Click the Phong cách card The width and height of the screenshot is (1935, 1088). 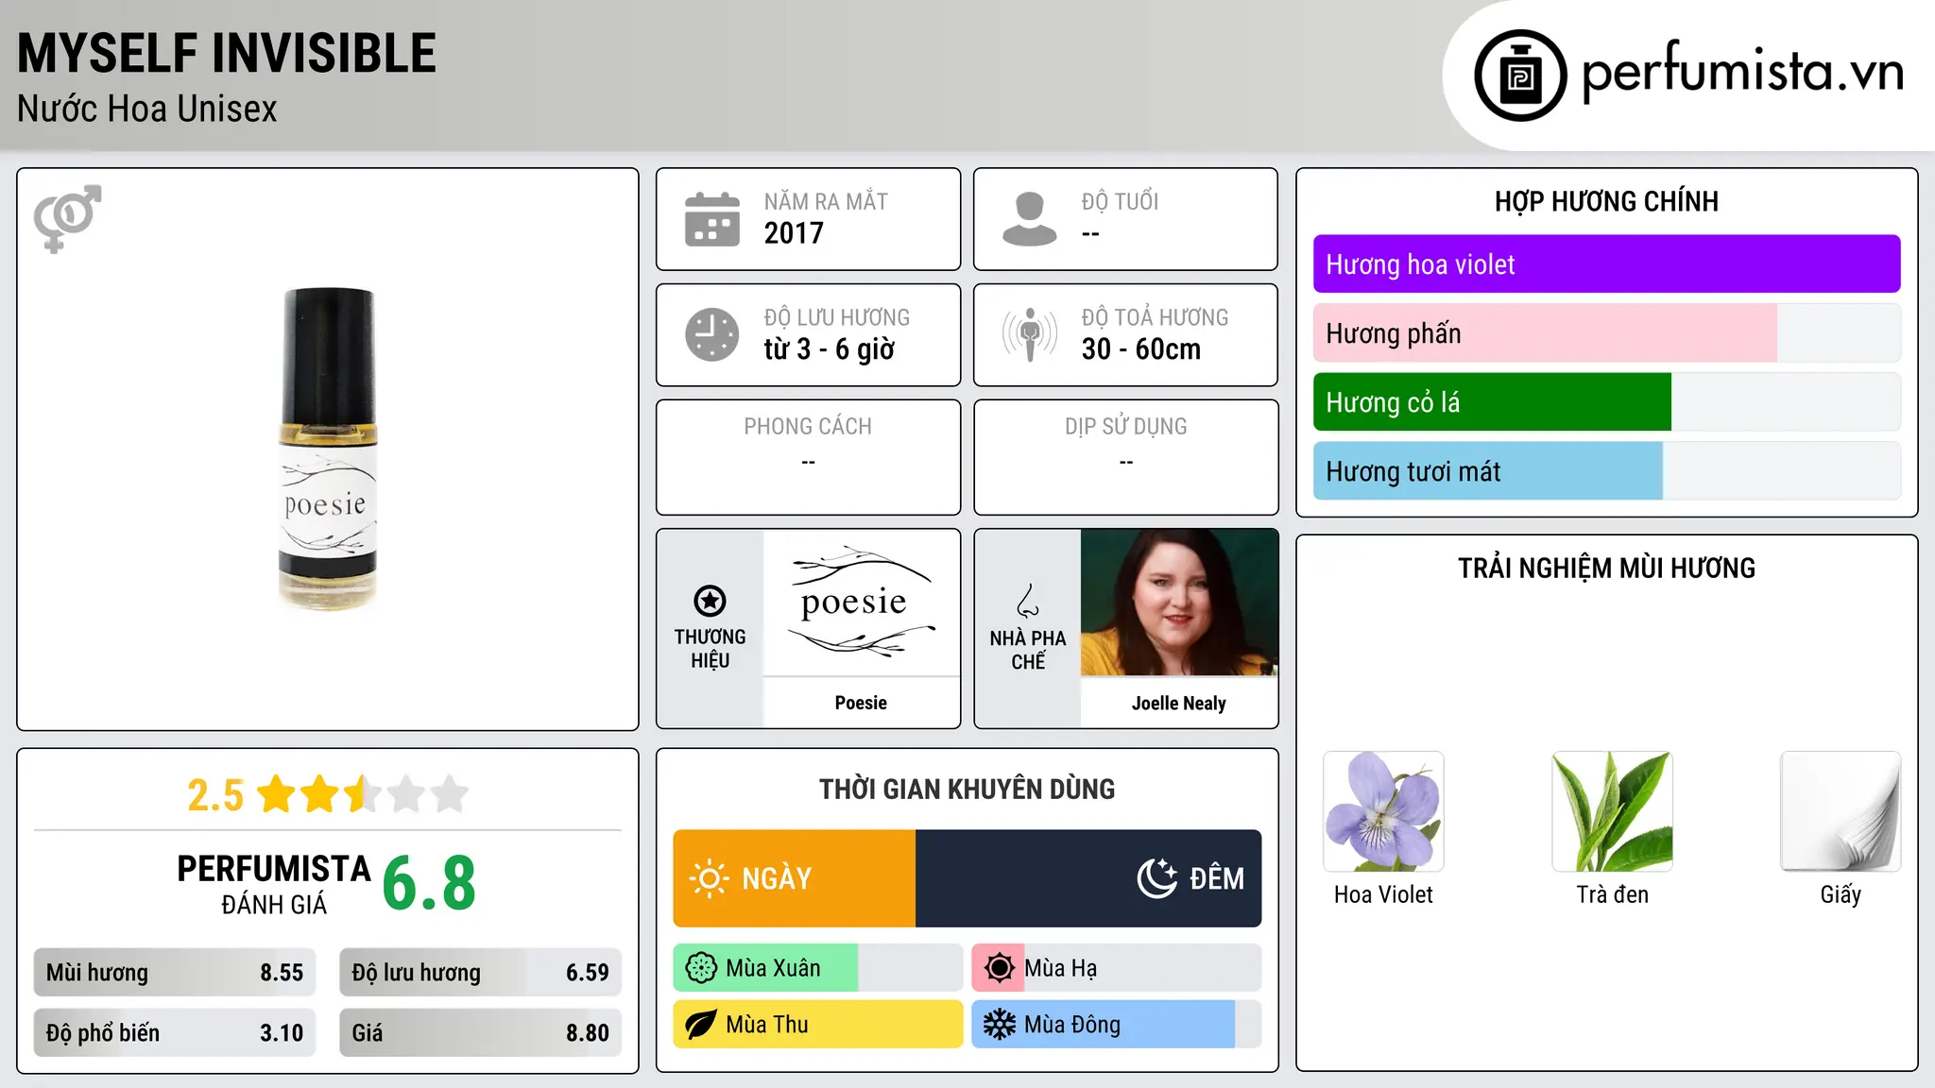click(808, 457)
